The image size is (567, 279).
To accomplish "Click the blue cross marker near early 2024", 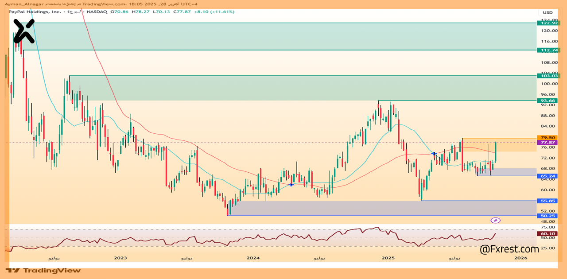I will 291,184.
